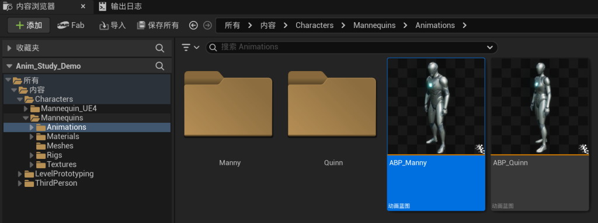Click the search icon in the 收藏夹 header
Viewport: 598px width, 223px height.
point(160,48)
